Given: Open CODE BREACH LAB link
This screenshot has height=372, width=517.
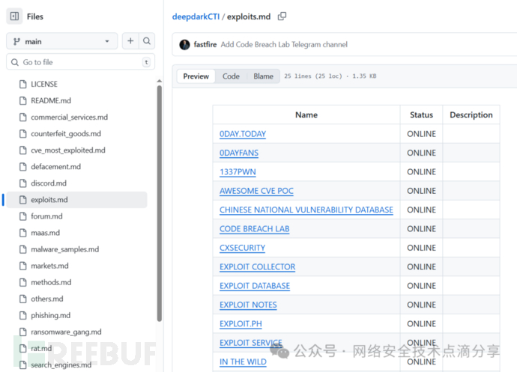Looking at the screenshot, I should tap(255, 229).
